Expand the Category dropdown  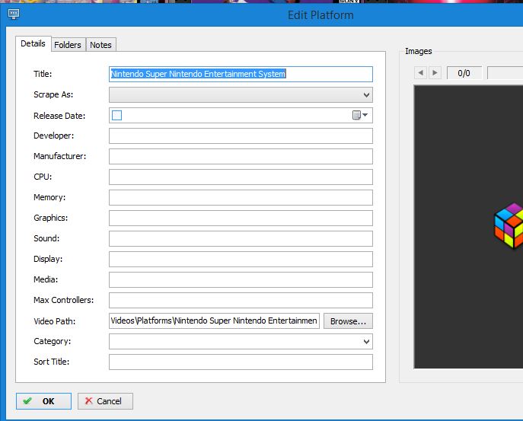pyautogui.click(x=366, y=342)
